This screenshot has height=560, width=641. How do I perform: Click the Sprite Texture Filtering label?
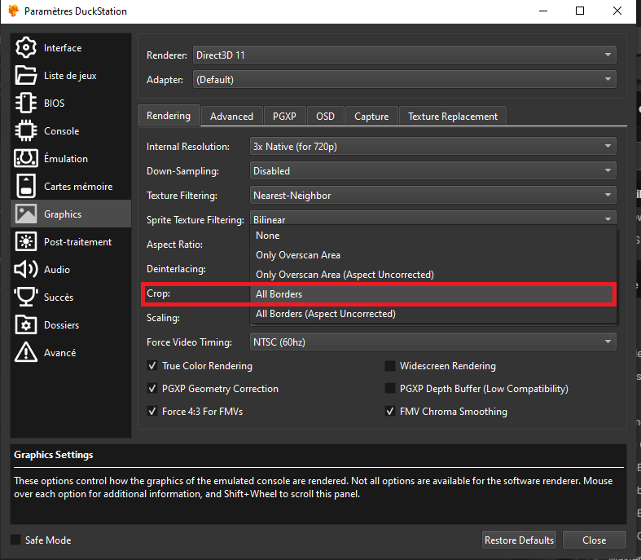[x=195, y=220]
